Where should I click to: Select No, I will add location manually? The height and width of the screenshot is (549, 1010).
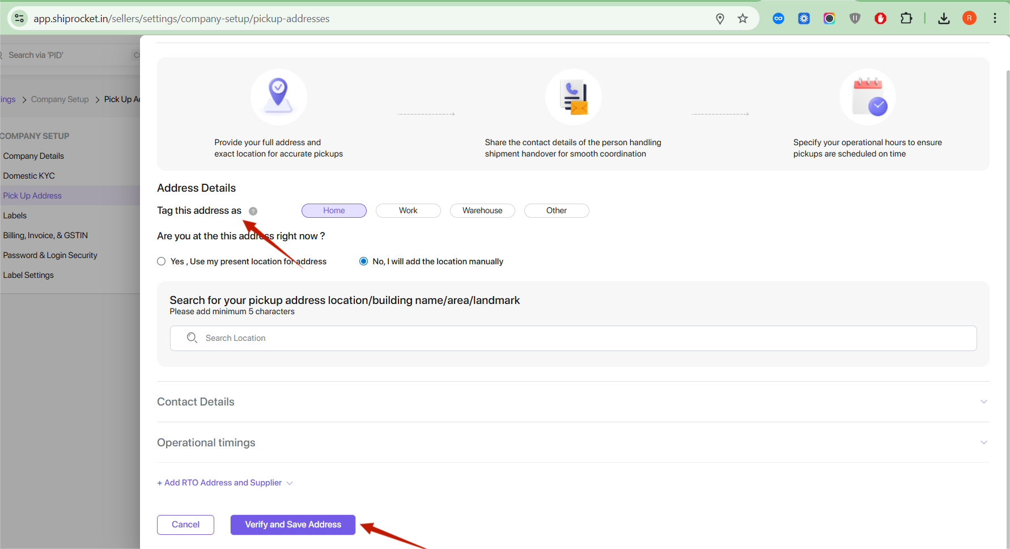pos(364,261)
